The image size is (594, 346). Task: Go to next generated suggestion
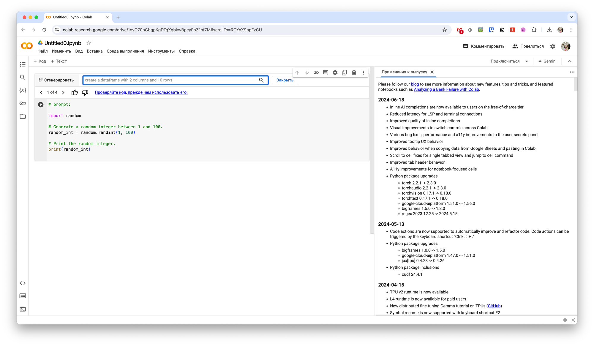point(63,92)
